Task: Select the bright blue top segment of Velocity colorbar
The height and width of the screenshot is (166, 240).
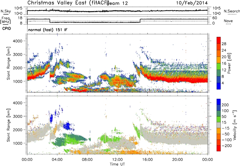Action: [219, 102]
